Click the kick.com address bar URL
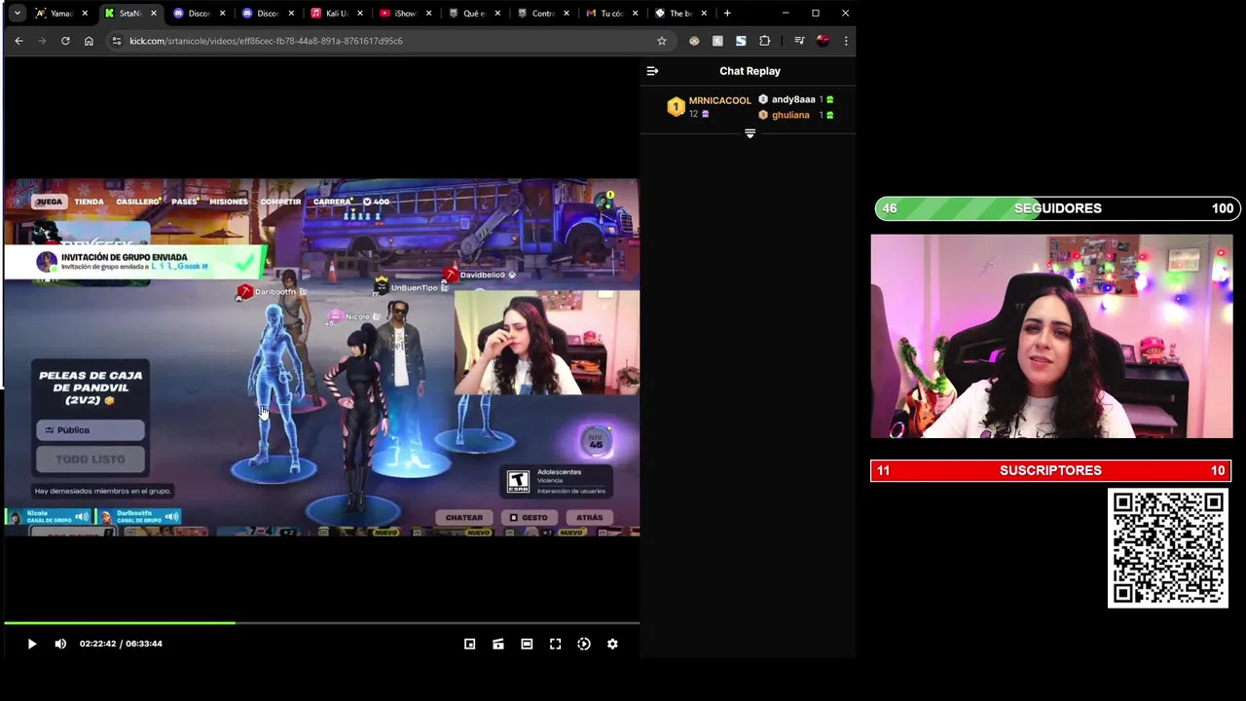 pyautogui.click(x=266, y=41)
